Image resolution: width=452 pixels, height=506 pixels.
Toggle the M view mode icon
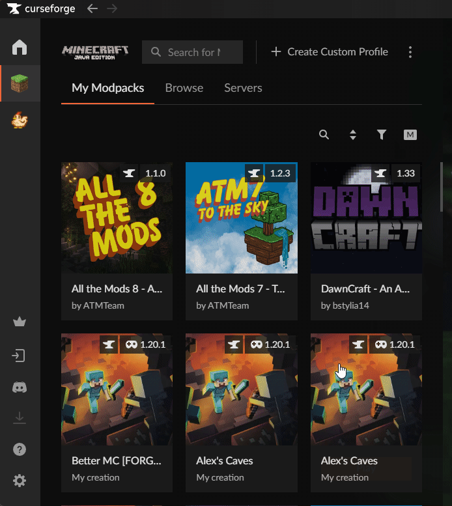coord(410,135)
